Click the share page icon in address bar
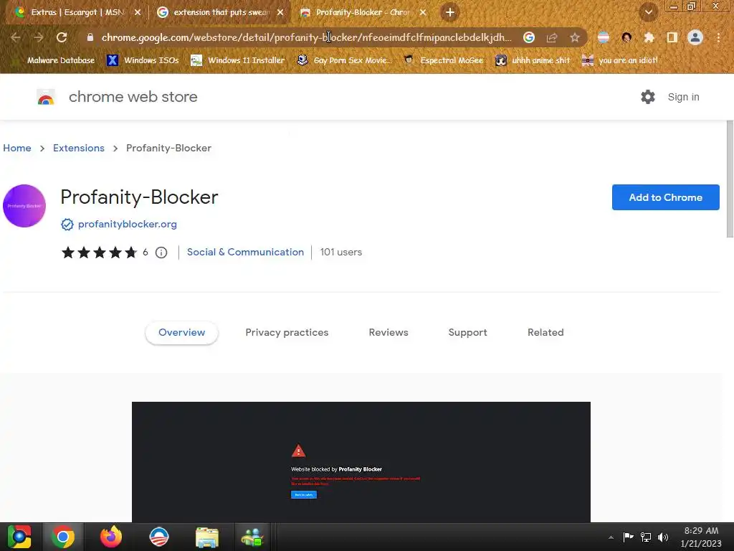Screen dimensions: 734x551 click(x=552, y=37)
